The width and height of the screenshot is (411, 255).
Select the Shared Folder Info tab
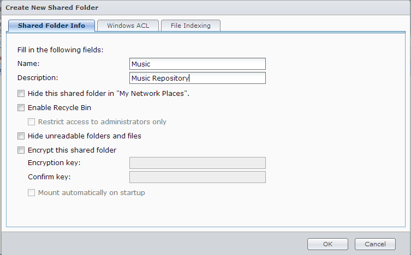click(51, 26)
